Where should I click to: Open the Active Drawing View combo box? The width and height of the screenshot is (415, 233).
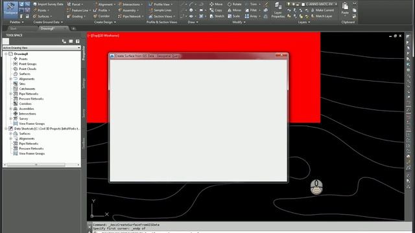(41, 48)
